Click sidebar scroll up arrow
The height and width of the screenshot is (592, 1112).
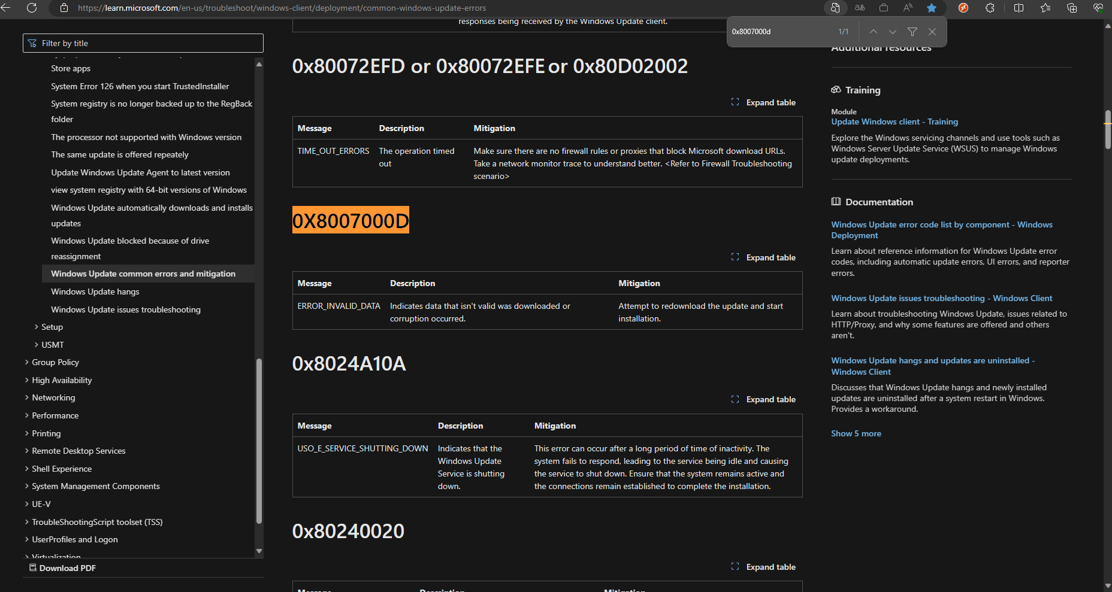point(259,64)
